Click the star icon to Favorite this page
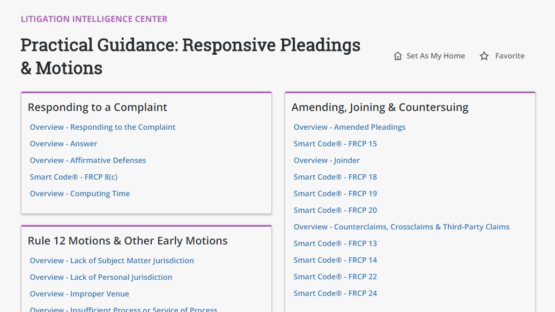Viewport: 555px width, 312px height. [484, 55]
